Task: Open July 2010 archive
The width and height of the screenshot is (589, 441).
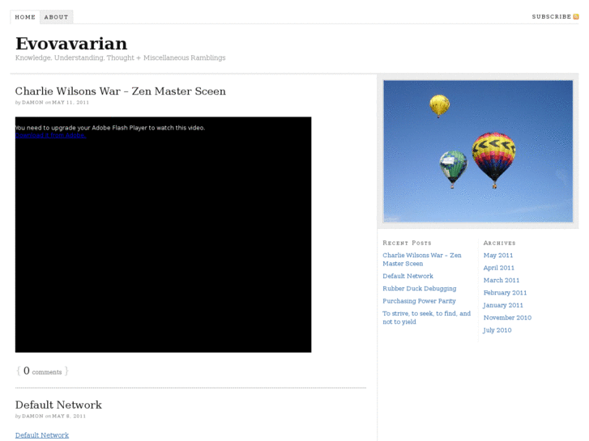Action: pos(497,330)
